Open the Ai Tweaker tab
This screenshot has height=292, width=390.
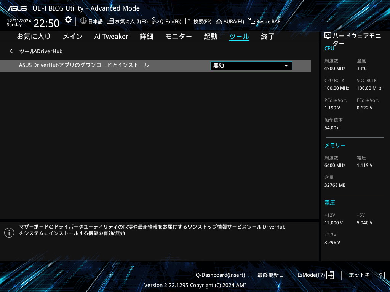pos(111,36)
